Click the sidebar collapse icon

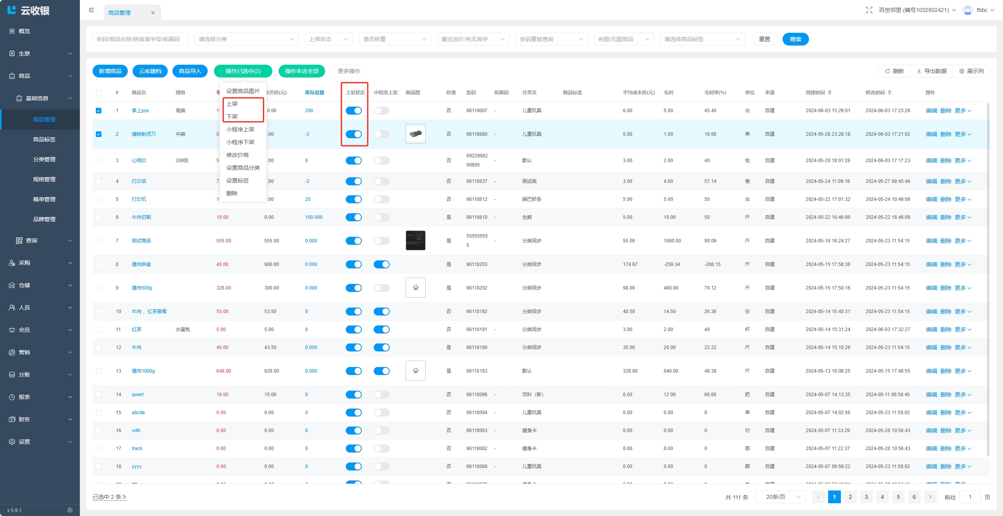pyautogui.click(x=91, y=10)
